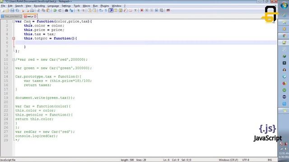This screenshot has height=162, width=289.
Task: Click the Replace toolbar icon
Action: coord(71,10)
